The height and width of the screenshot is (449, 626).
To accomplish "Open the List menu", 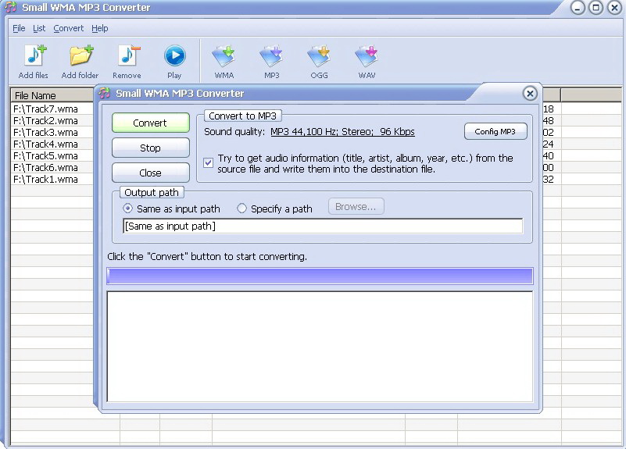I will (x=39, y=28).
